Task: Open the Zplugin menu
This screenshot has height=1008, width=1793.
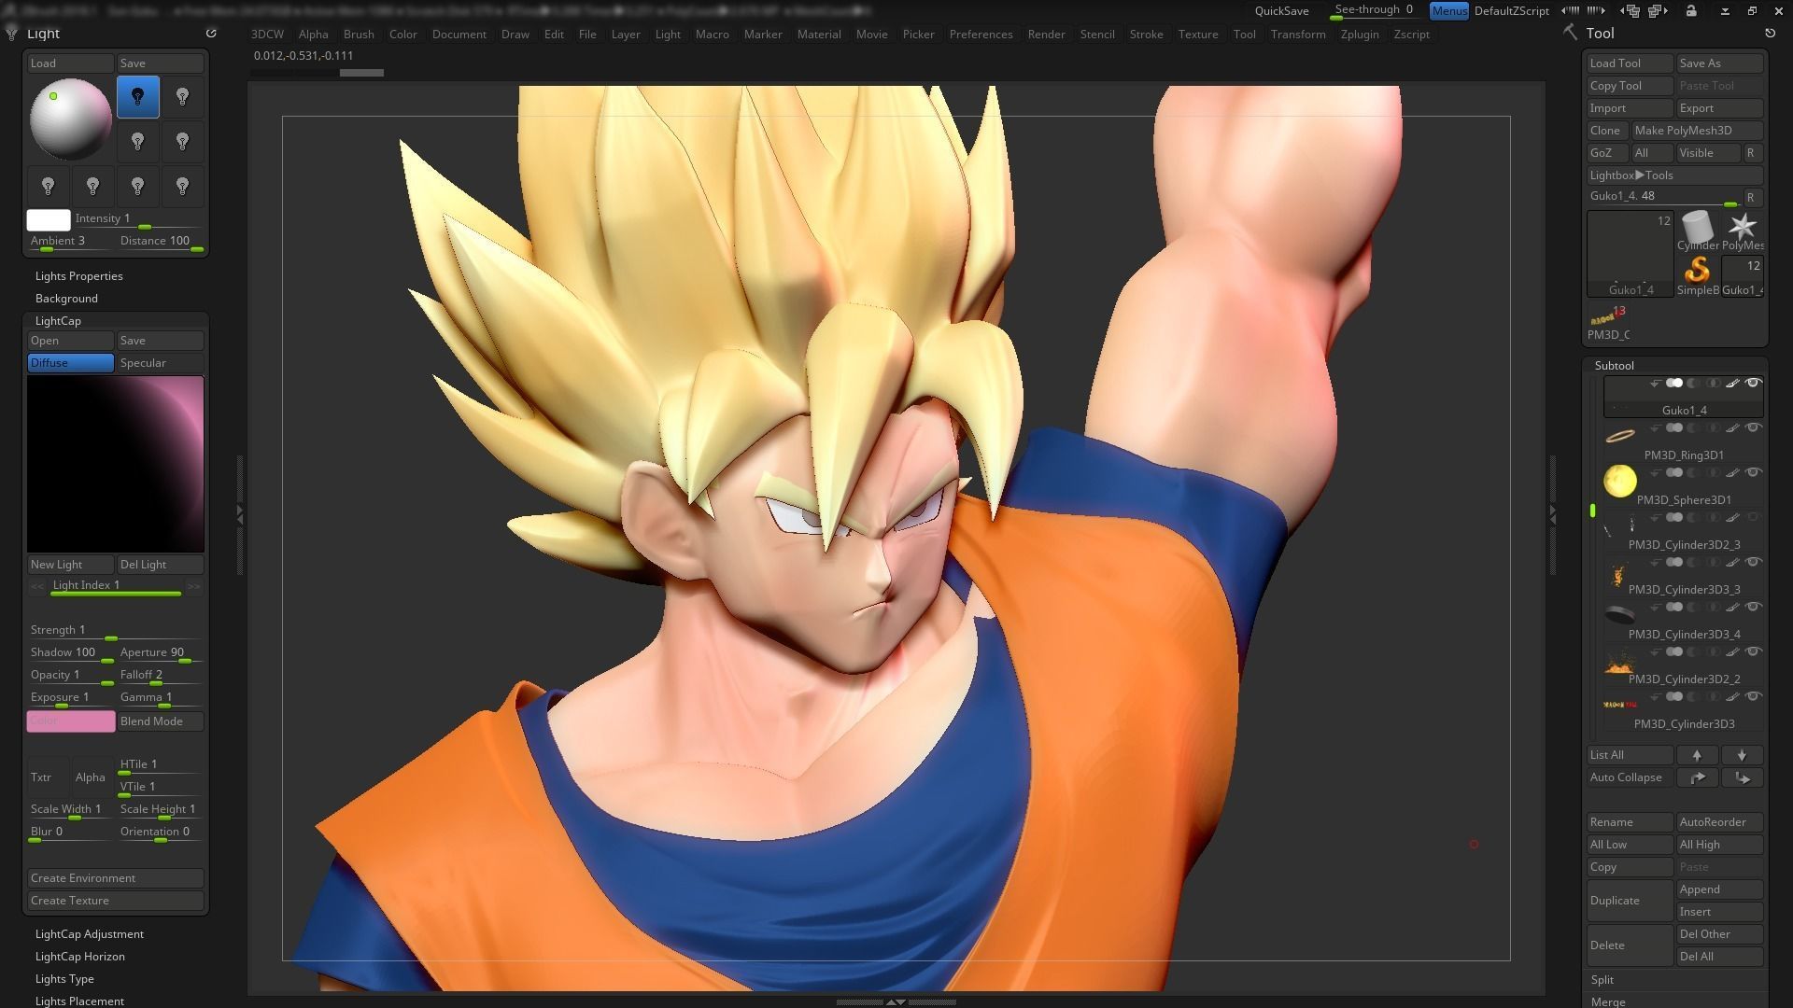Action: click(1360, 35)
